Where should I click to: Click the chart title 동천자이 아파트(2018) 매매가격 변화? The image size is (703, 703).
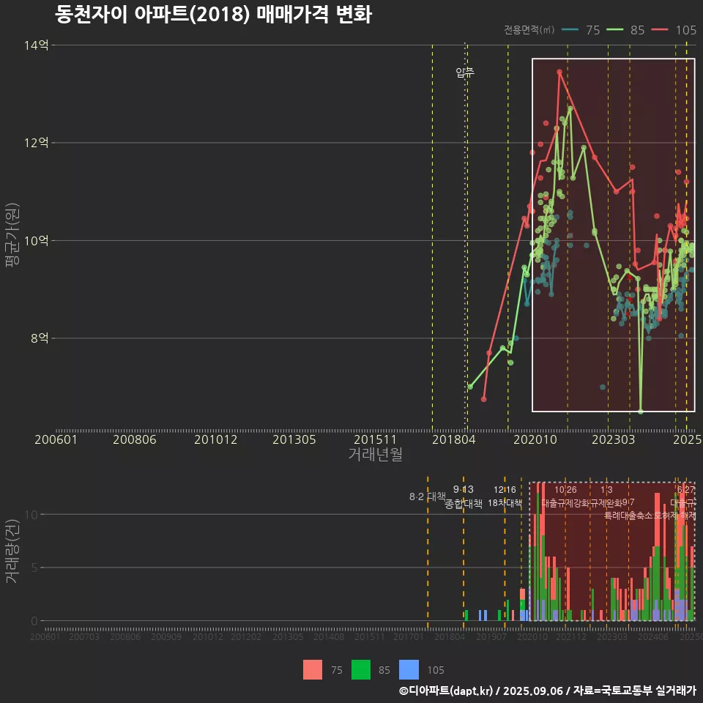pyautogui.click(x=213, y=15)
